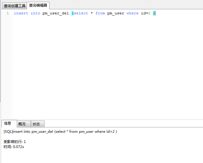Switch to the 查询创建工具 tab
Screen dimensions: 203x163
(x=14, y=6)
